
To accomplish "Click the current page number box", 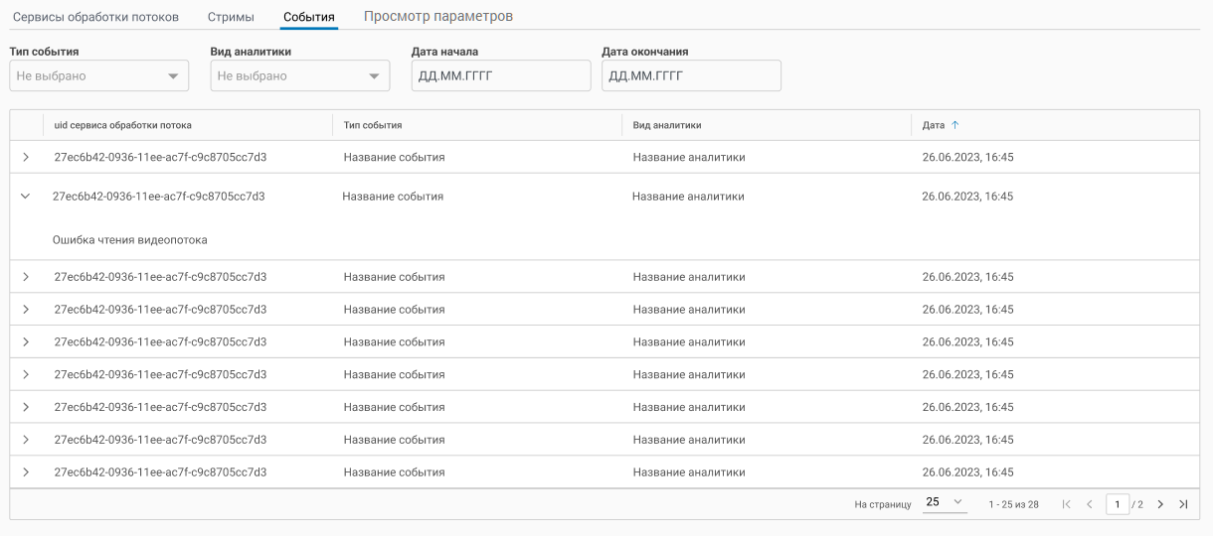I will click(x=1118, y=504).
